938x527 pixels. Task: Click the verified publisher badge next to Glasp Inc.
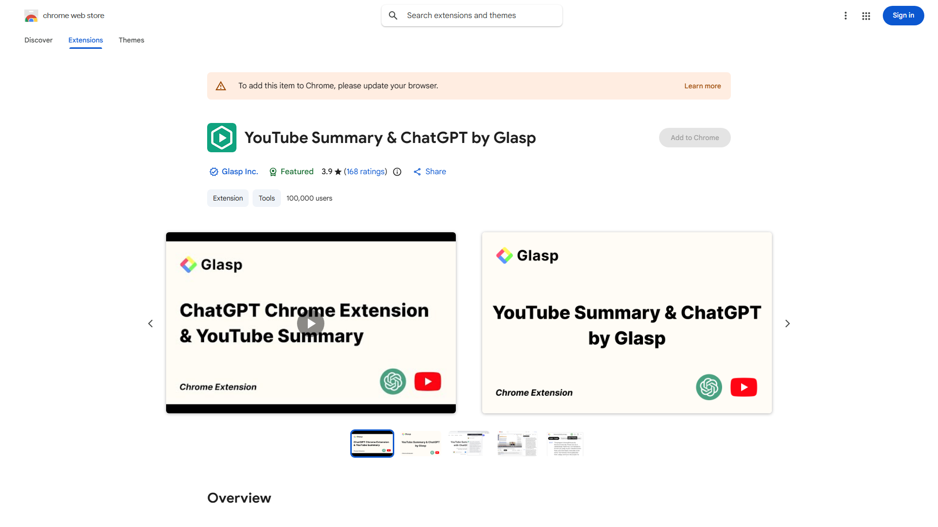click(213, 172)
